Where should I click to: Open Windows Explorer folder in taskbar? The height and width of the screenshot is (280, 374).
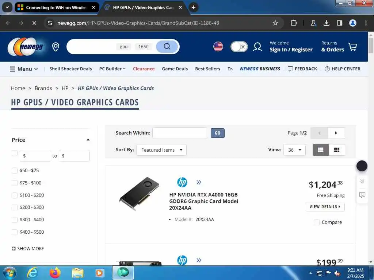tap(77, 273)
